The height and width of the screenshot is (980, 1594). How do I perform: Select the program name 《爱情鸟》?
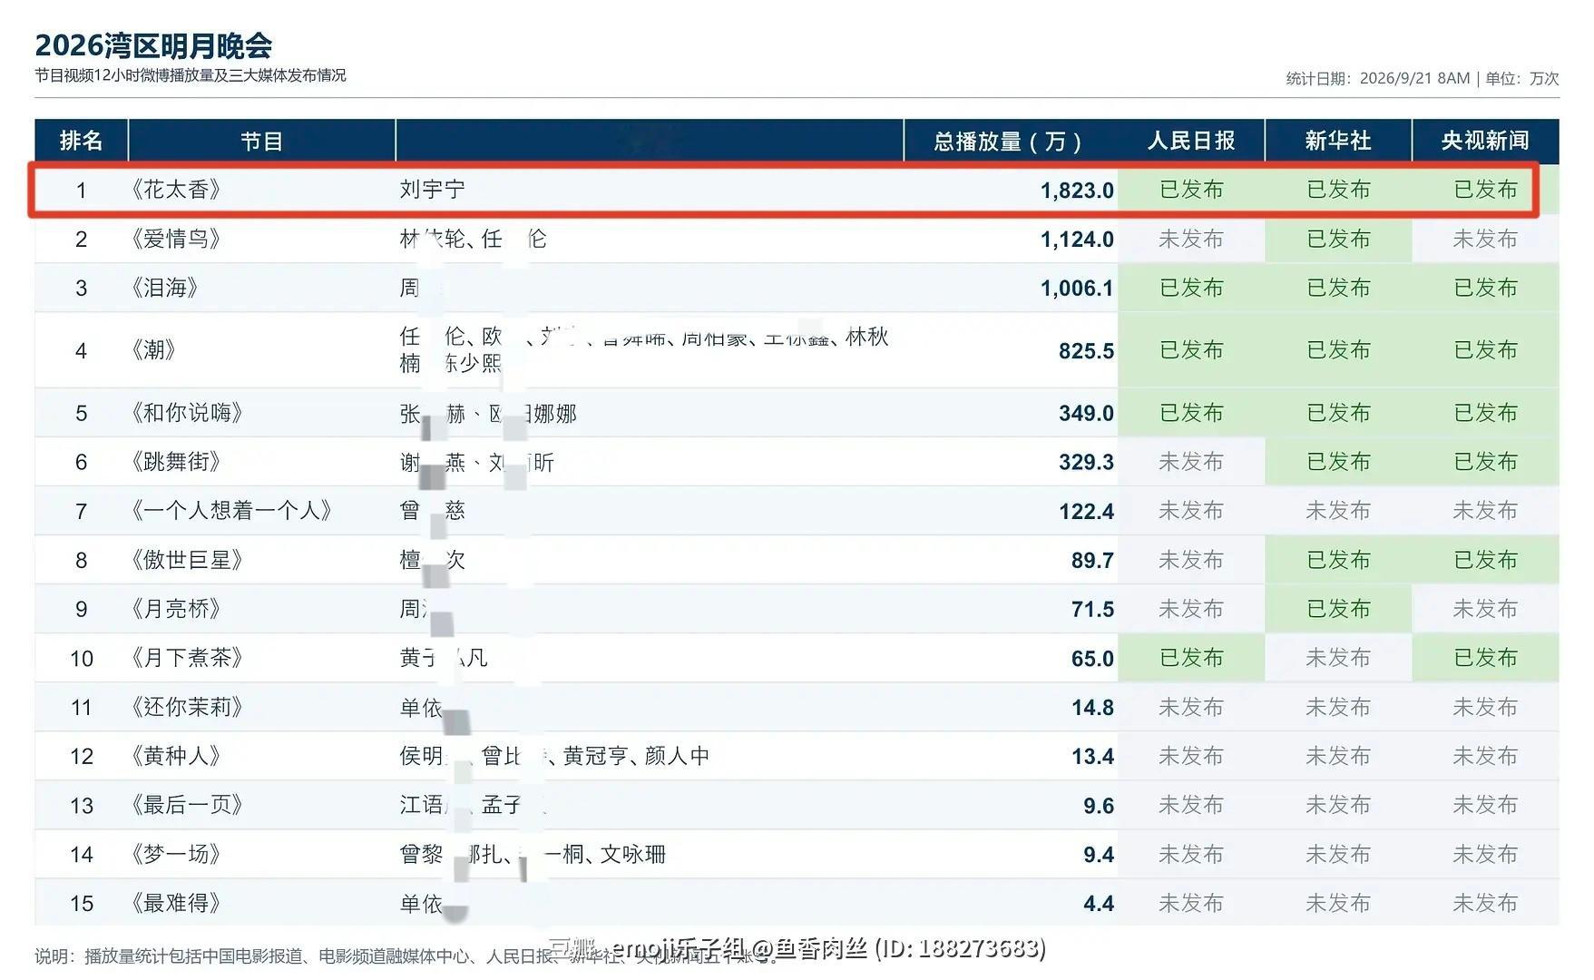[x=176, y=239]
